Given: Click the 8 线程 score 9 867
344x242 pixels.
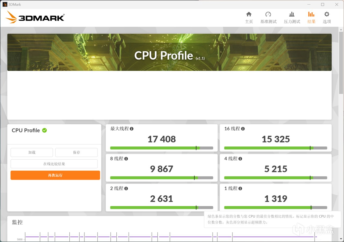Looking at the screenshot, I should click(x=162, y=169).
